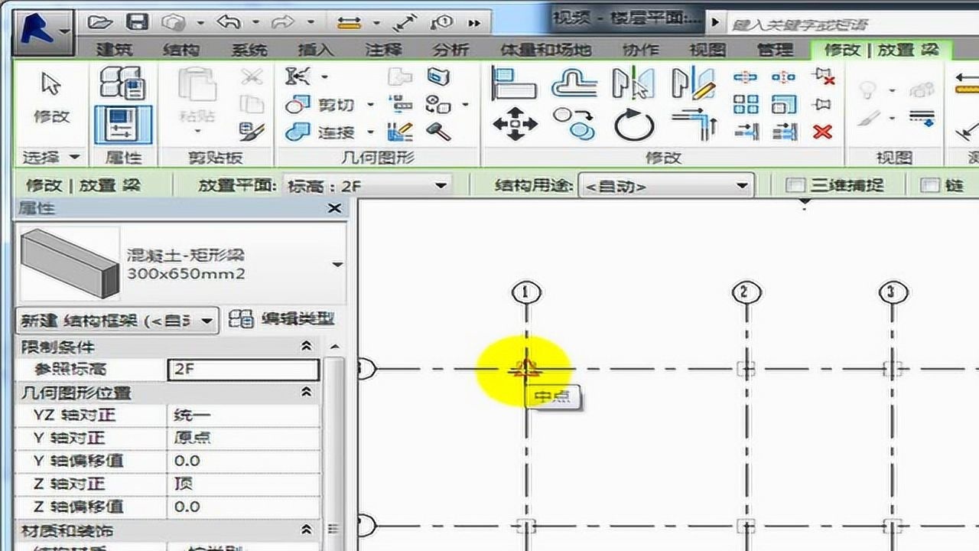The height and width of the screenshot is (551, 979).
Task: Select the Split Element tool
Action: click(x=746, y=77)
